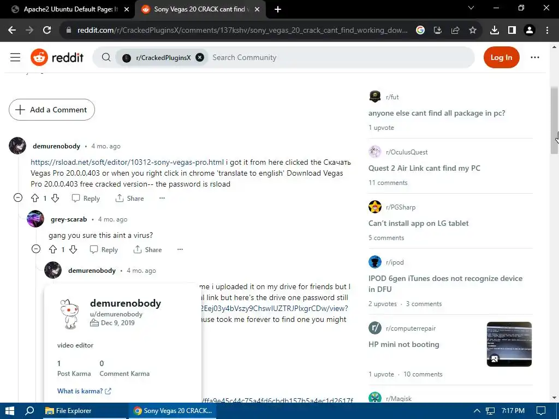Open the Reddit hamburger menu

pyautogui.click(x=15, y=57)
